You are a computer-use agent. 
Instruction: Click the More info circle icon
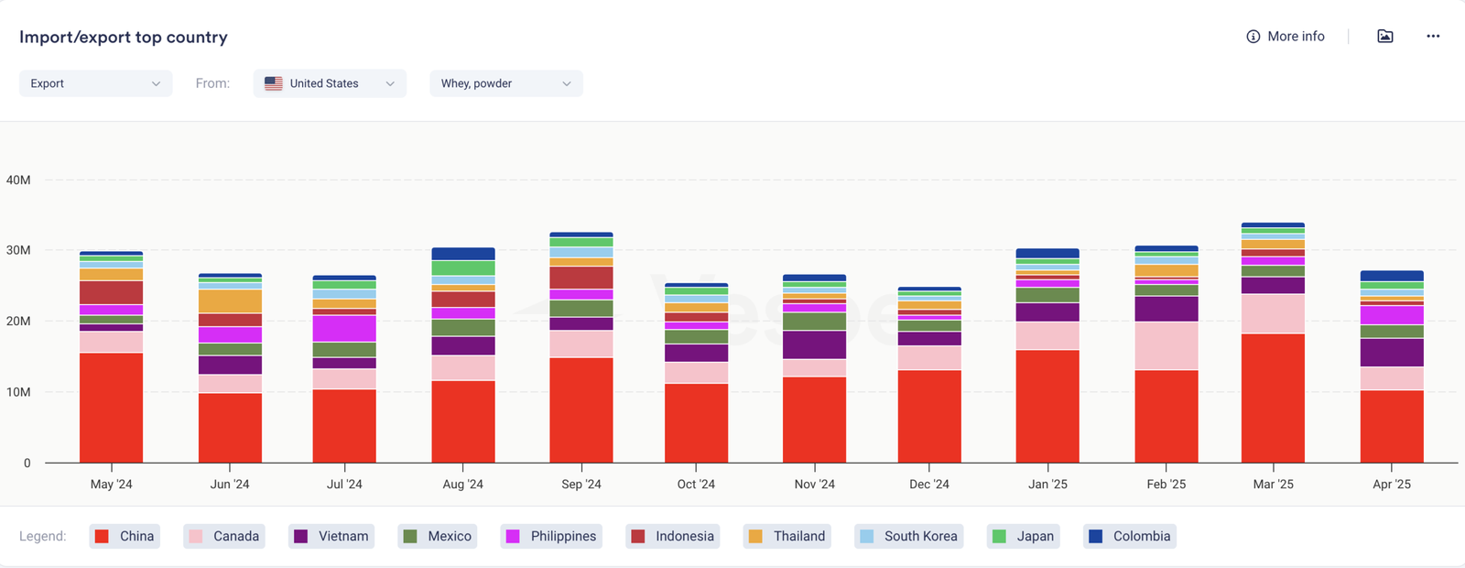(1253, 37)
